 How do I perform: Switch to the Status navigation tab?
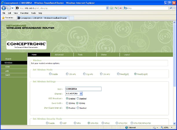tap(108, 55)
